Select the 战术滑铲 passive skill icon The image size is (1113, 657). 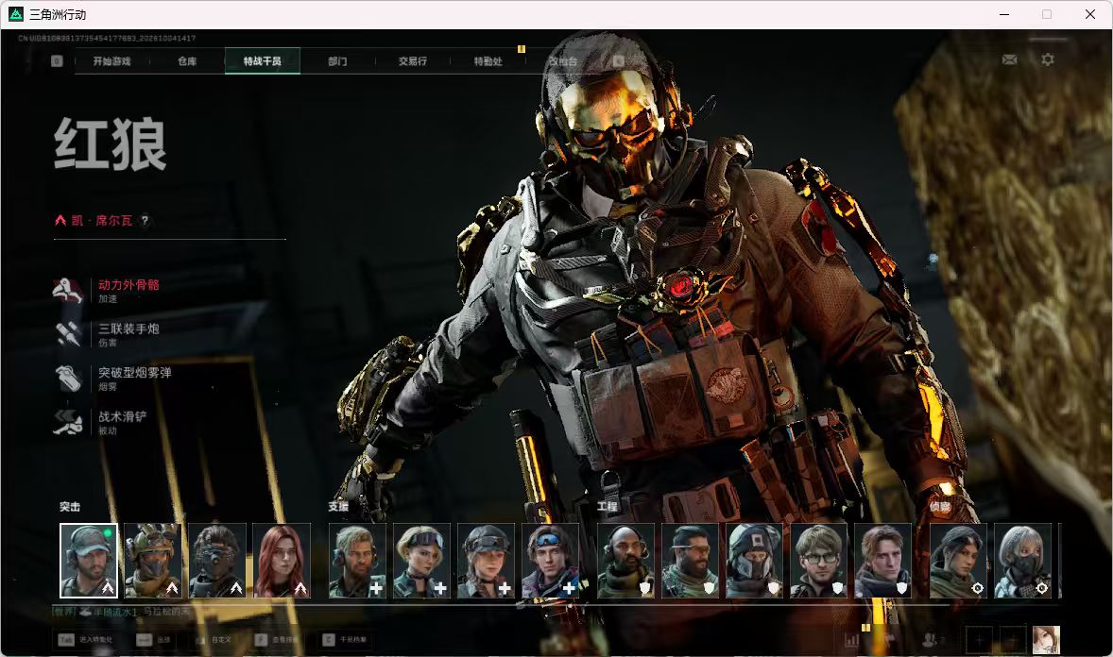(68, 421)
